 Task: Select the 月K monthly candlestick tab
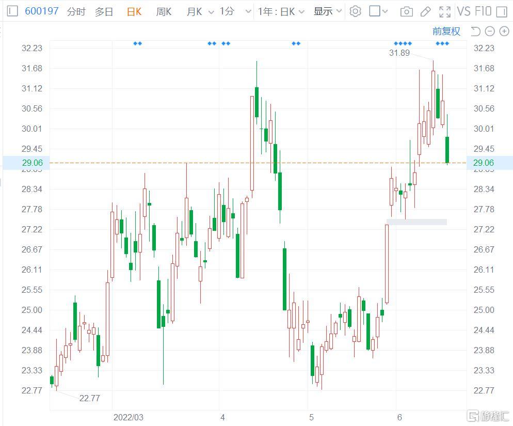tap(195, 12)
